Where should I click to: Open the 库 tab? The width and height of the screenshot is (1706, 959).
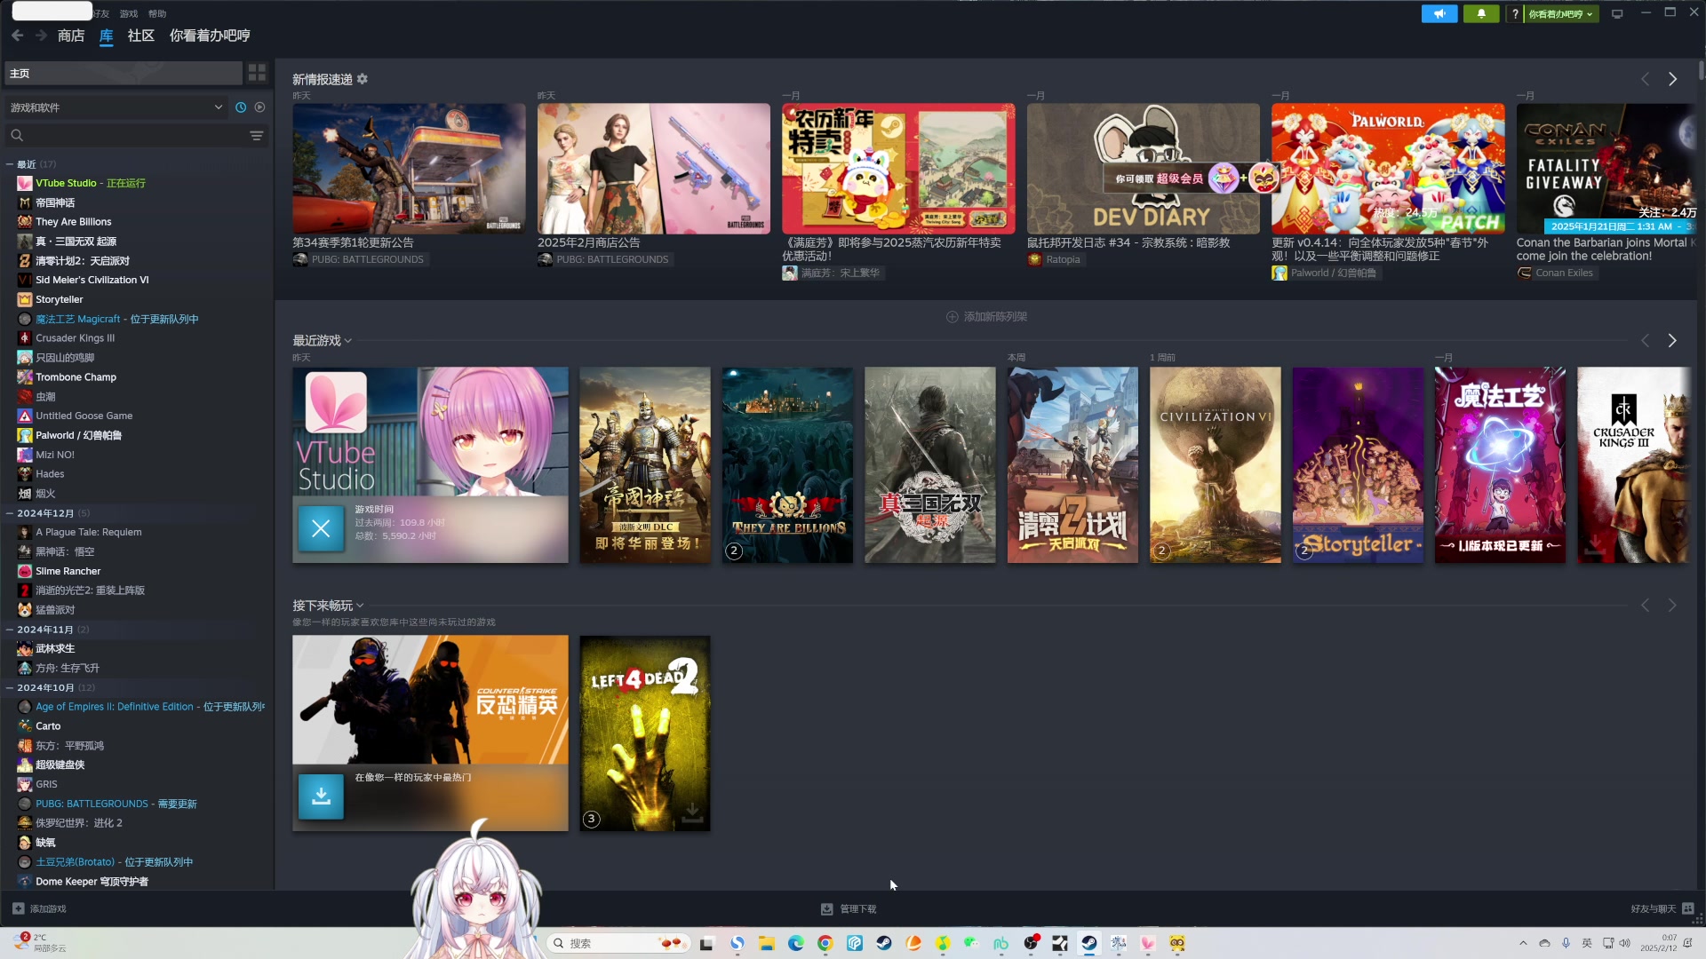(x=107, y=36)
